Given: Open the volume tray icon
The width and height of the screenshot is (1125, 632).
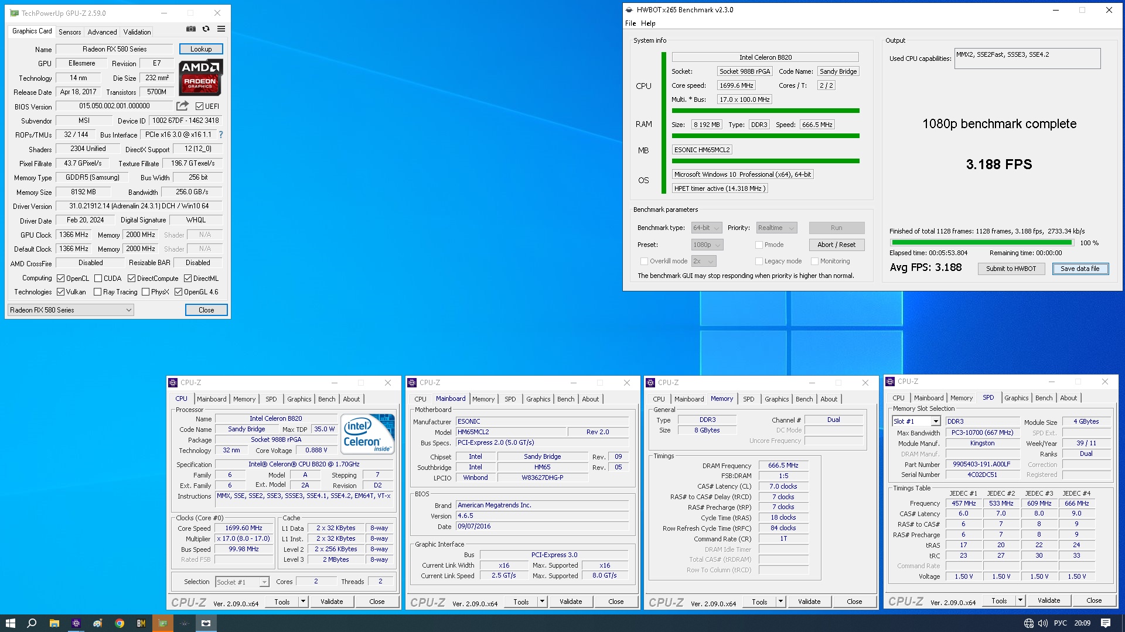Looking at the screenshot, I should (x=1043, y=623).
